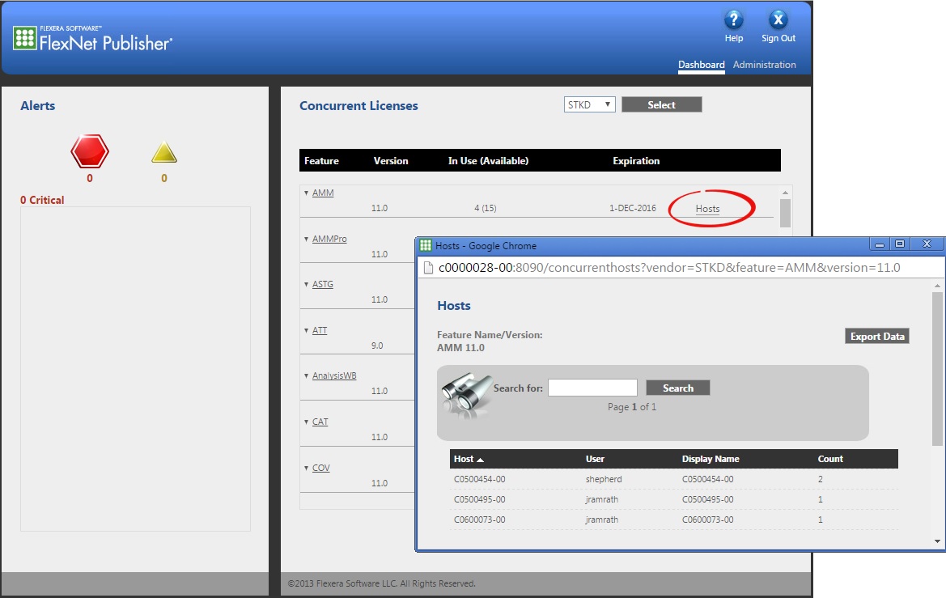Screen dimensions: 946x598
Task: Collapse the CAT feature arrow
Action: pos(307,422)
